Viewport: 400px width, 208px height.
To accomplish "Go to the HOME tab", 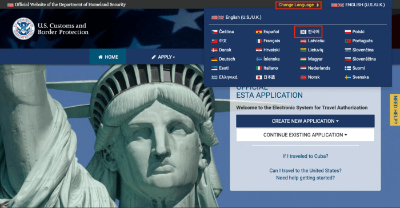I will click(108, 57).
